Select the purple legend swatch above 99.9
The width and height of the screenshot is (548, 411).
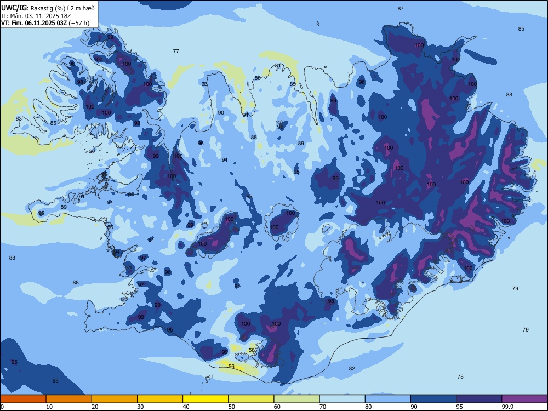(x=524, y=399)
